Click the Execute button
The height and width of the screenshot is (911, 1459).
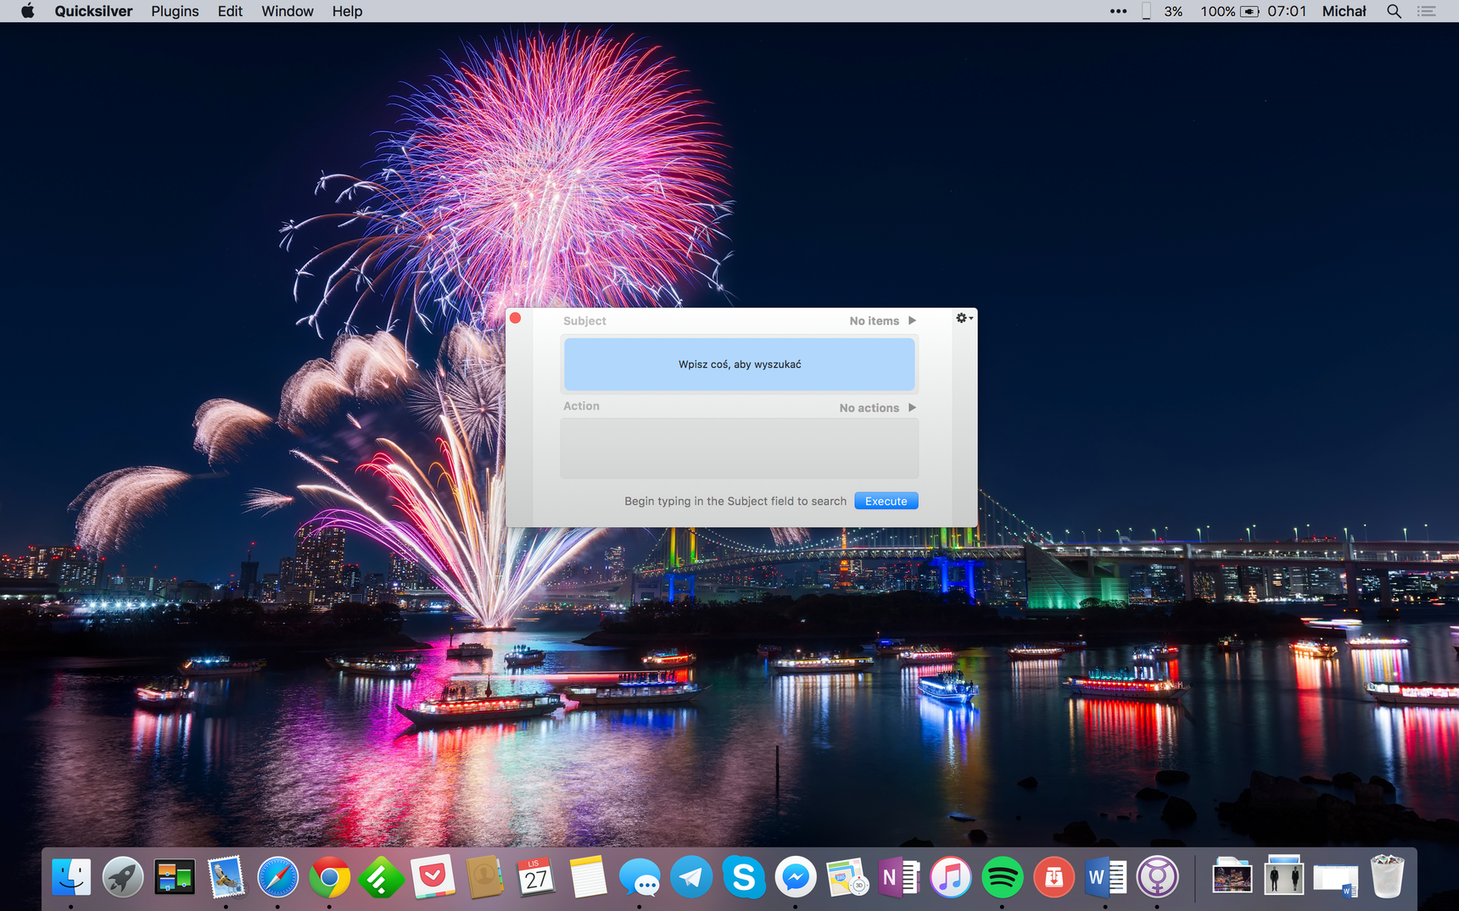point(886,501)
